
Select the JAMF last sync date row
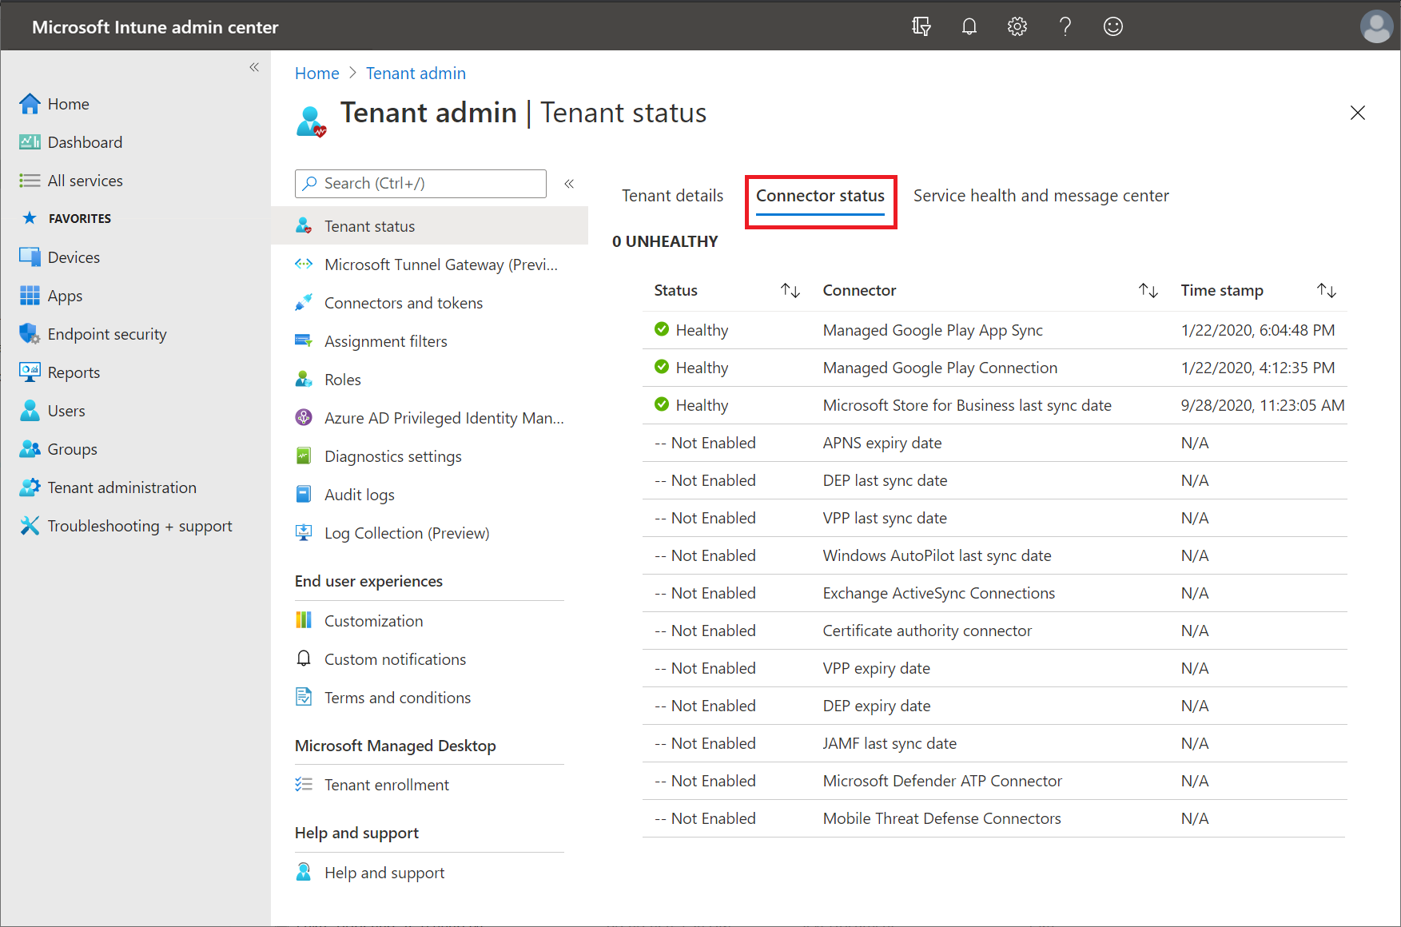995,743
